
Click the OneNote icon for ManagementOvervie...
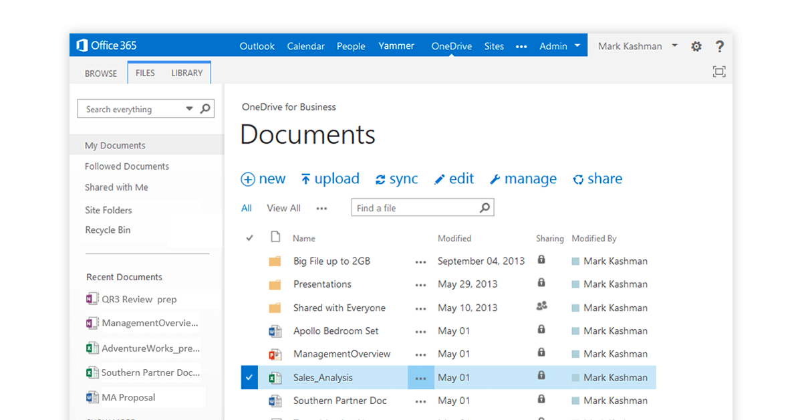click(x=92, y=323)
